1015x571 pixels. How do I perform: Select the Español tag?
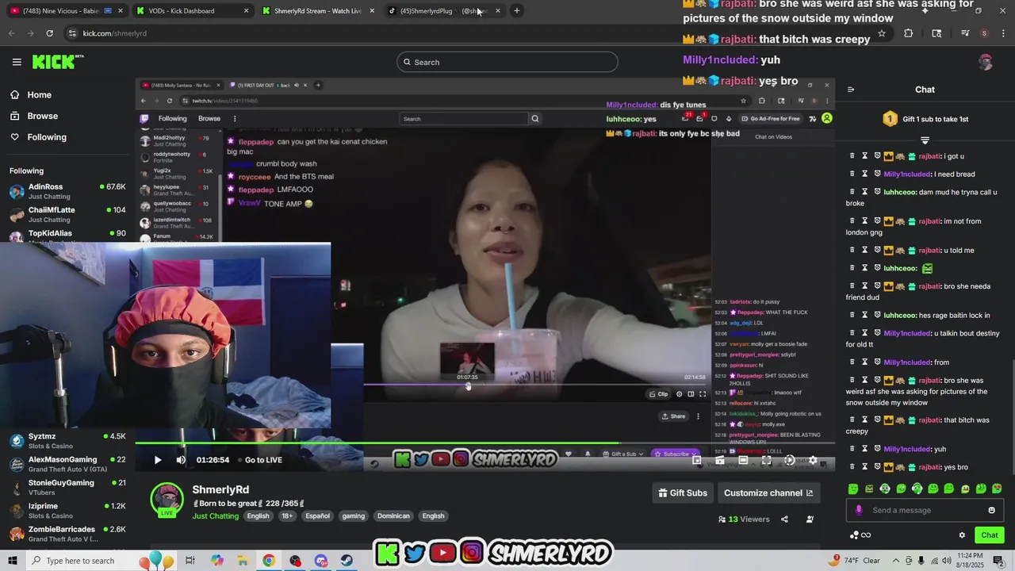[317, 515]
